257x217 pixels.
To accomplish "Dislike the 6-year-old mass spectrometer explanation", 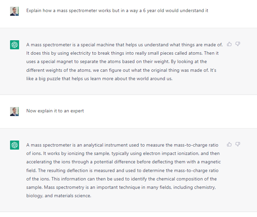I will (238, 44).
